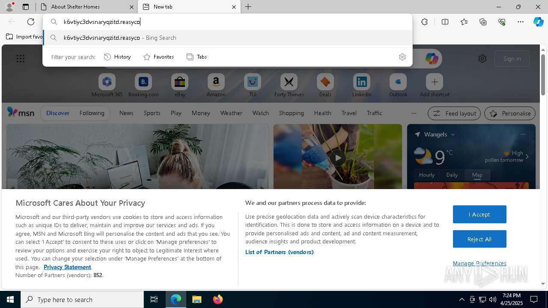The height and width of the screenshot is (308, 548).
Task: Open the profile icon in title bar
Action: (x=9, y=6)
